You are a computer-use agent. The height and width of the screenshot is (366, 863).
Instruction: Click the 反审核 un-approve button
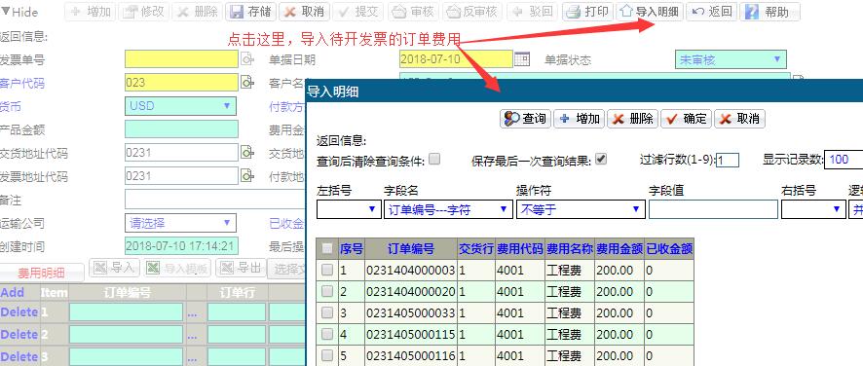tap(472, 12)
